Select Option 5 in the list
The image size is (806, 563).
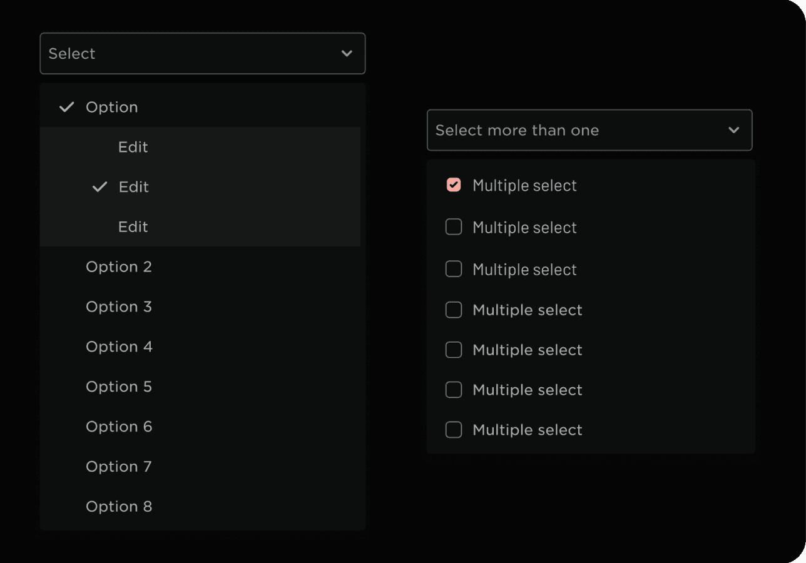tap(202, 387)
